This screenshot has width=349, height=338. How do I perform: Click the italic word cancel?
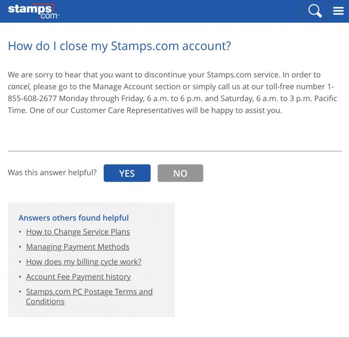point(19,87)
